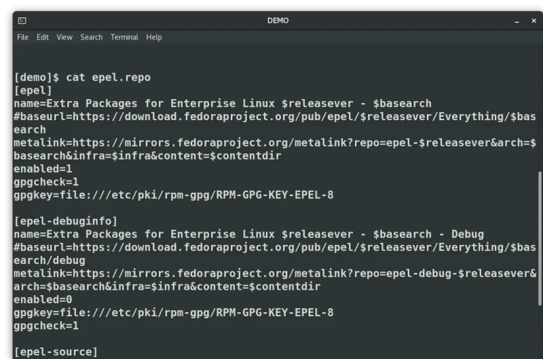Screen dimensions: 543x359
Task: Click the 'arch=$basearch&infra=$infra&content=$contentdir' line
Action: point(167,286)
